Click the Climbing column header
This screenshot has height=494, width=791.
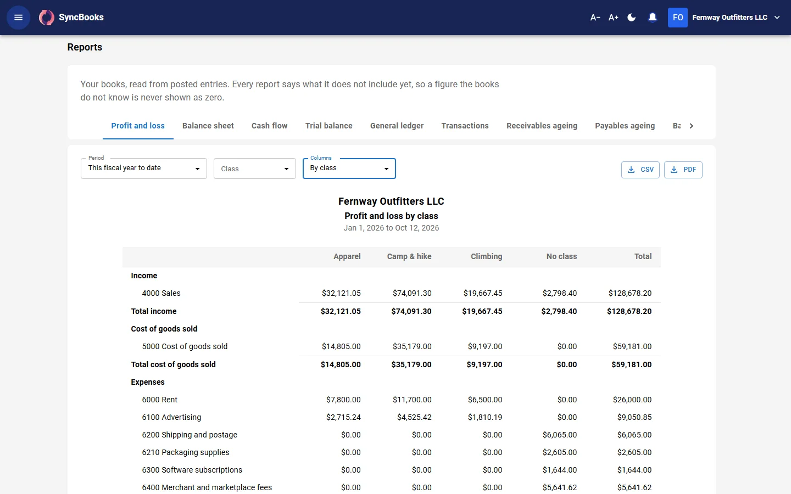tap(487, 256)
